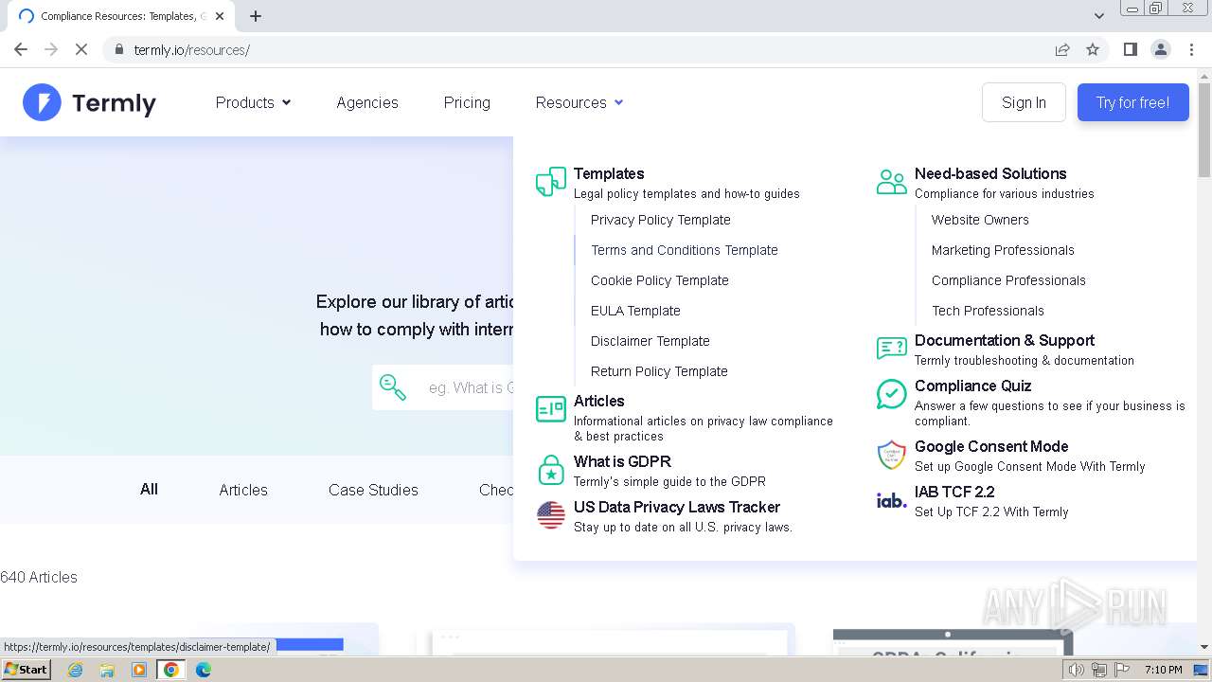
Task: Select the Articles filter tab
Action: pyautogui.click(x=243, y=490)
